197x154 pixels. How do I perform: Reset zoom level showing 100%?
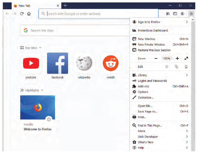(x=167, y=58)
